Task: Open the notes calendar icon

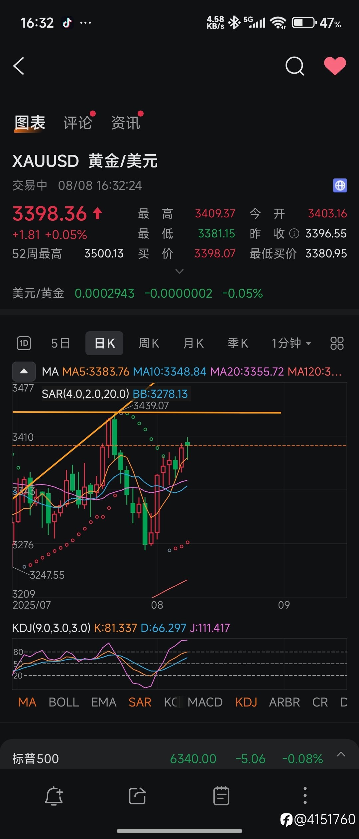Action: [221, 796]
